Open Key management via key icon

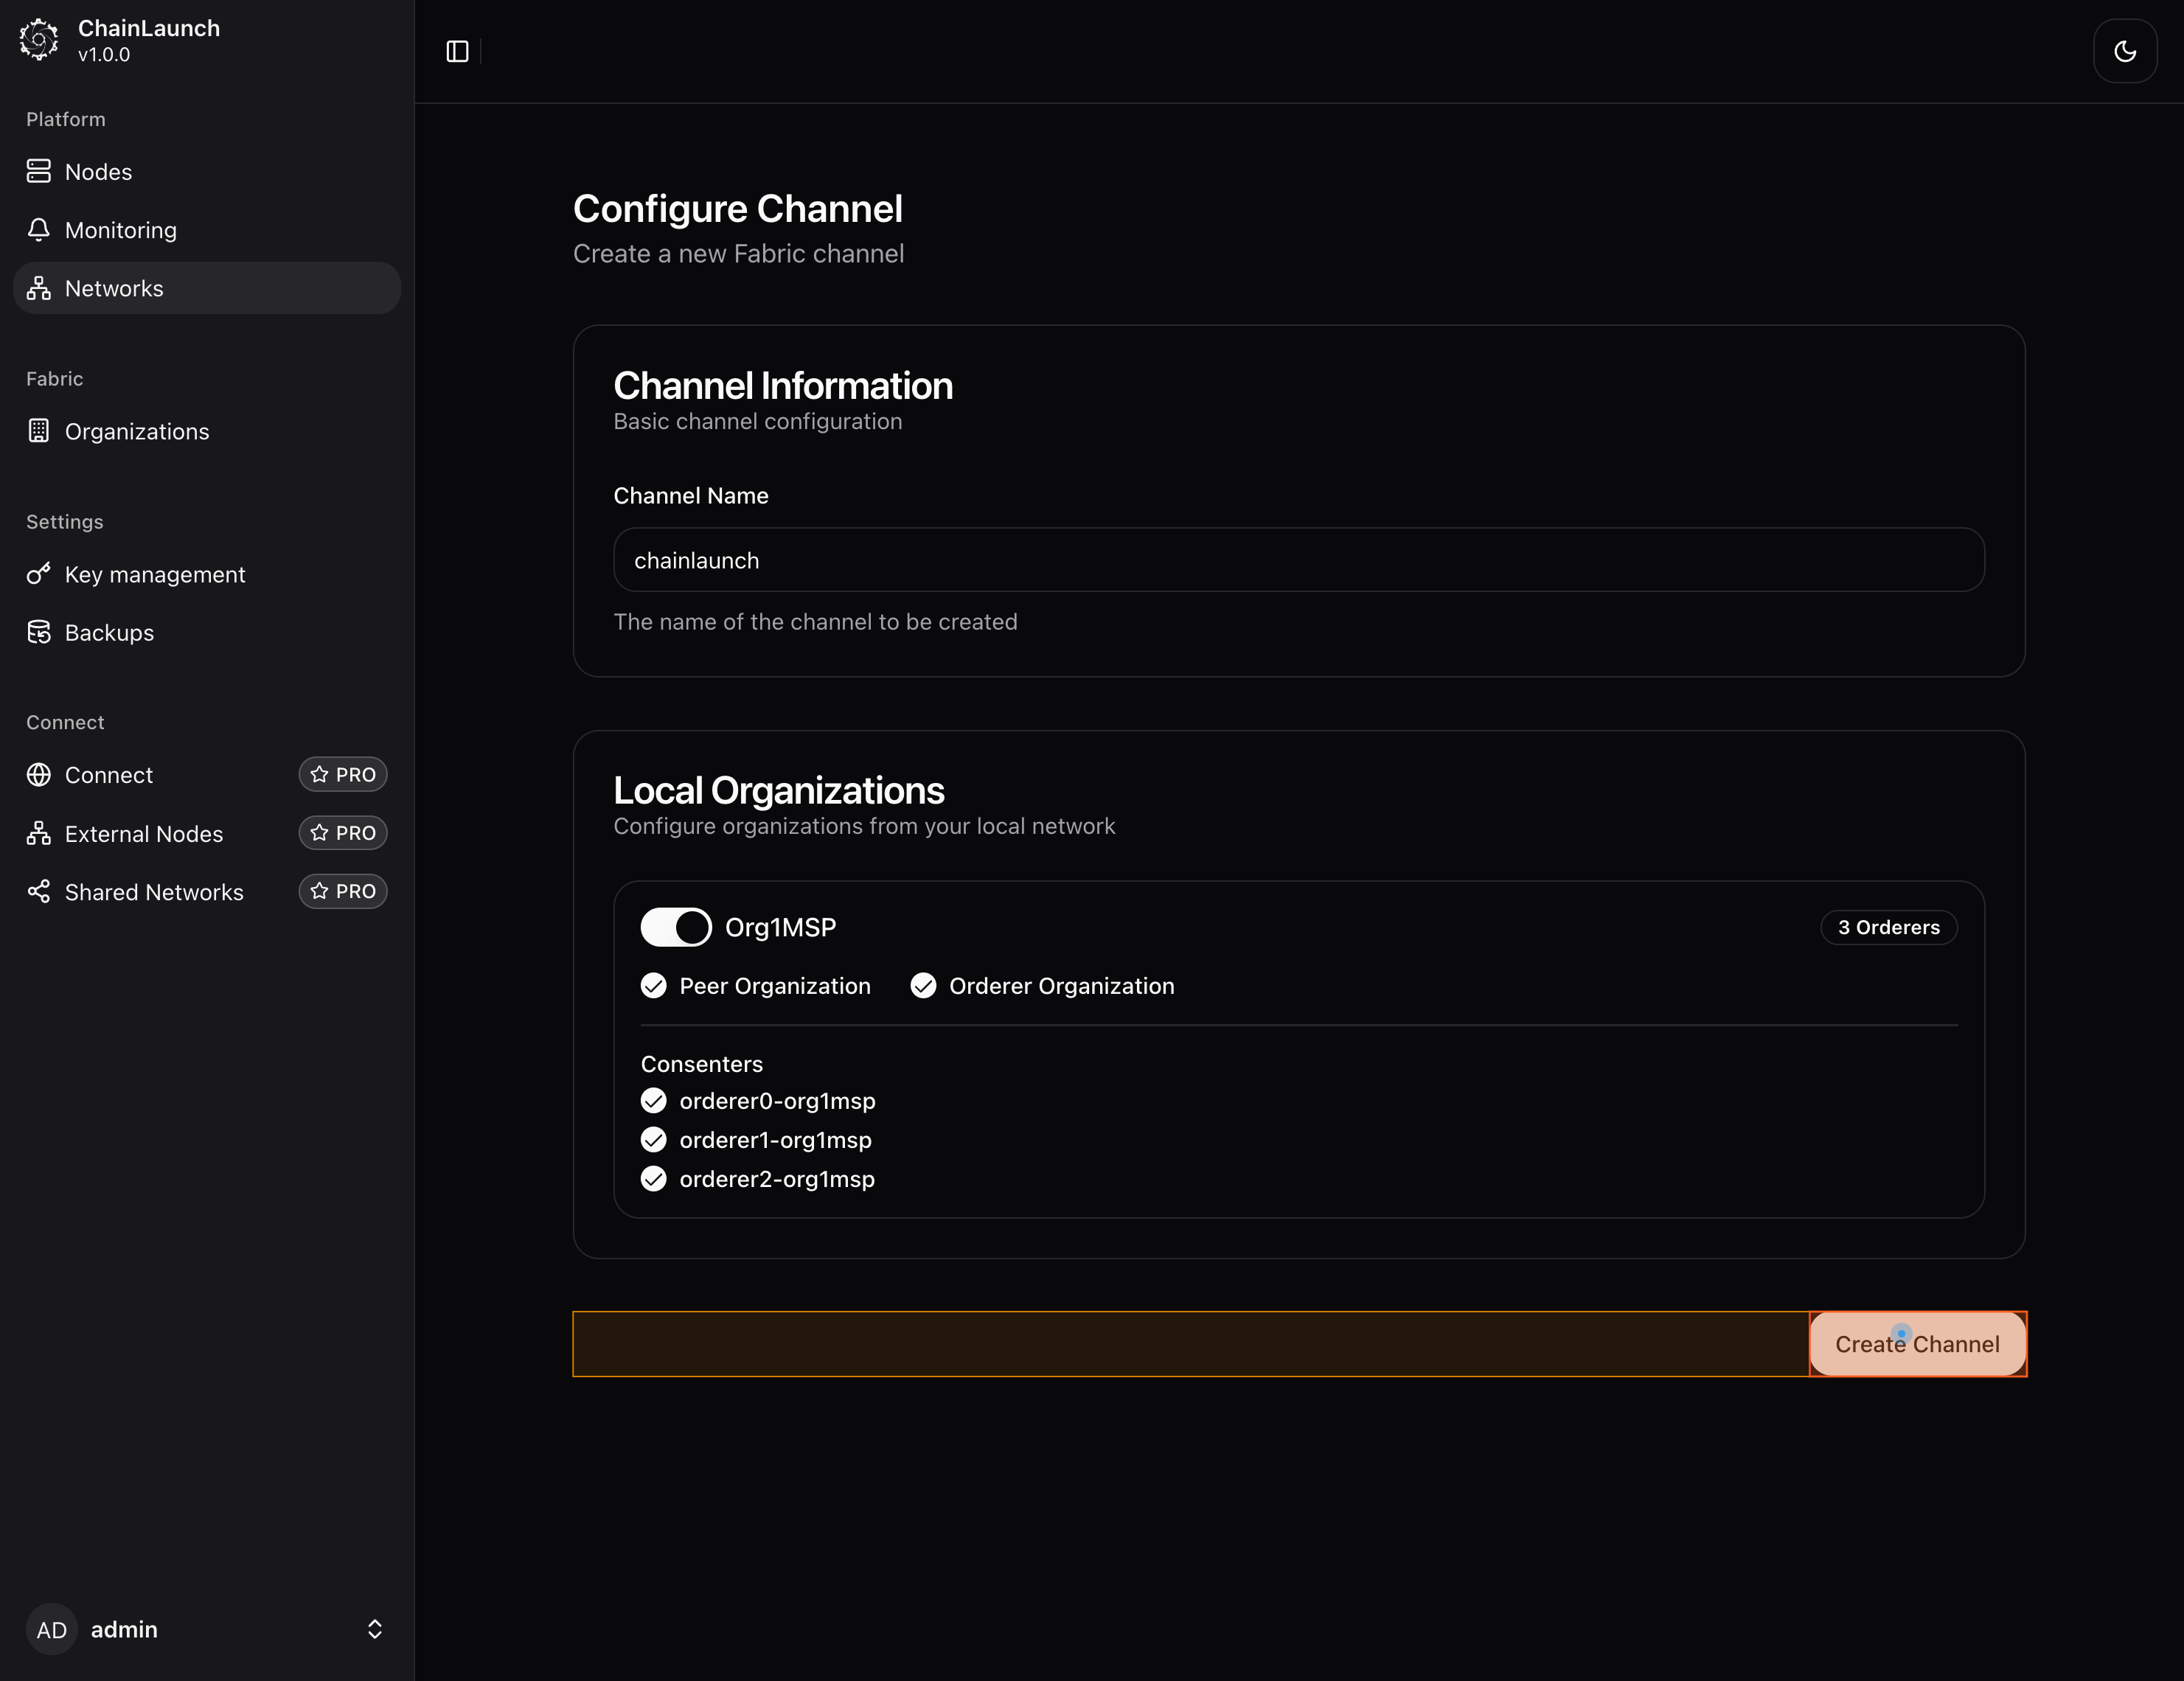[39, 574]
